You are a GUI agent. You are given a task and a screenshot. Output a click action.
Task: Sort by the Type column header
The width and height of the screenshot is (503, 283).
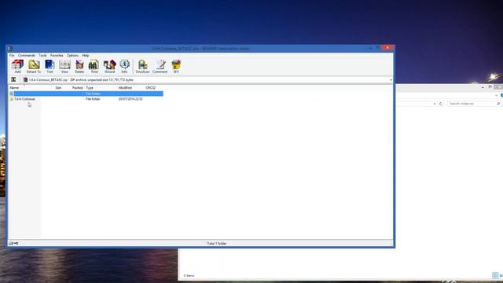[x=90, y=87]
